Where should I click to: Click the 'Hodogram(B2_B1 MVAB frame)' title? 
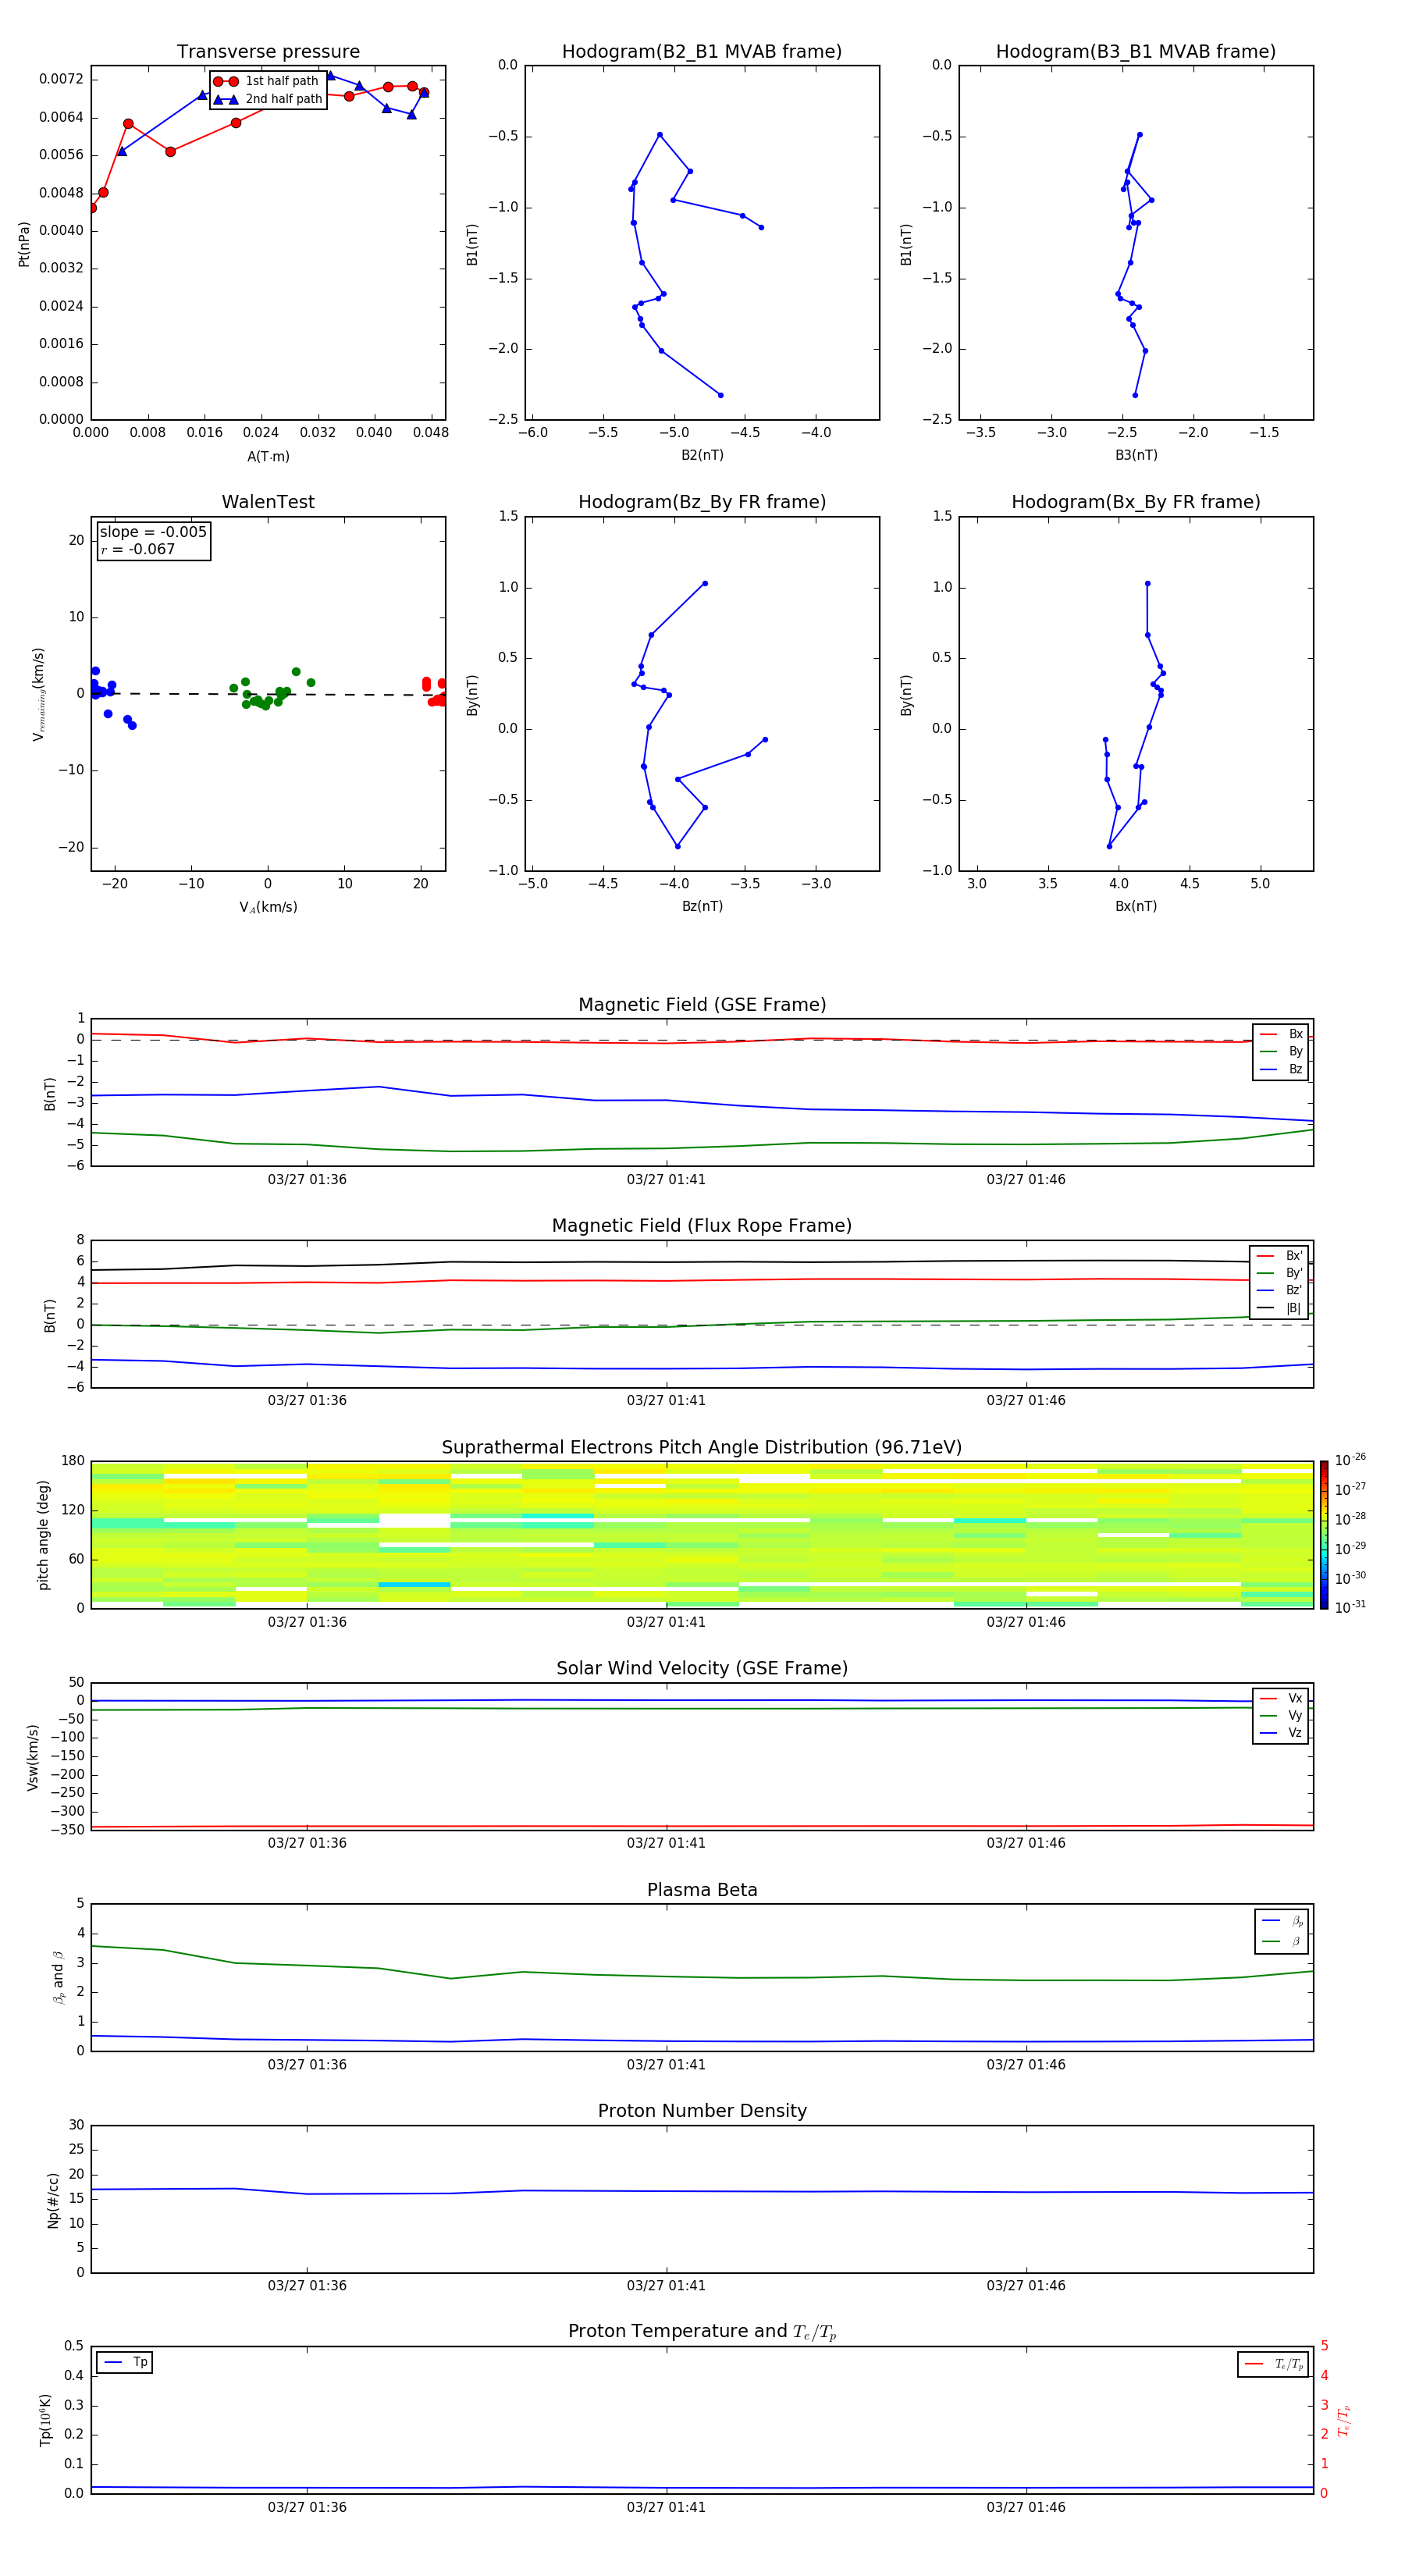coord(701,52)
